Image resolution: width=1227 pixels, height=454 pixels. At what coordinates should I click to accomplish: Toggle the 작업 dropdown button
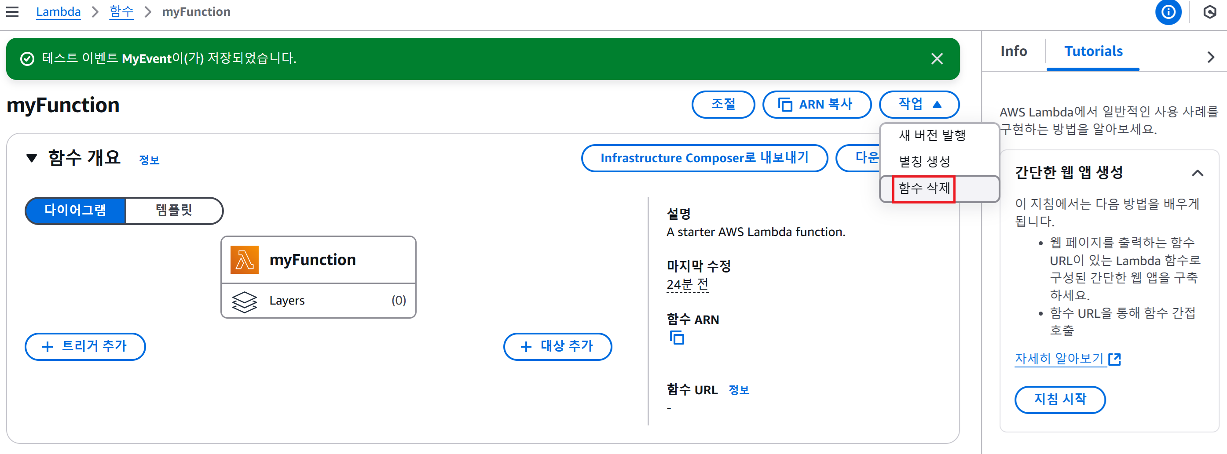[x=919, y=104]
